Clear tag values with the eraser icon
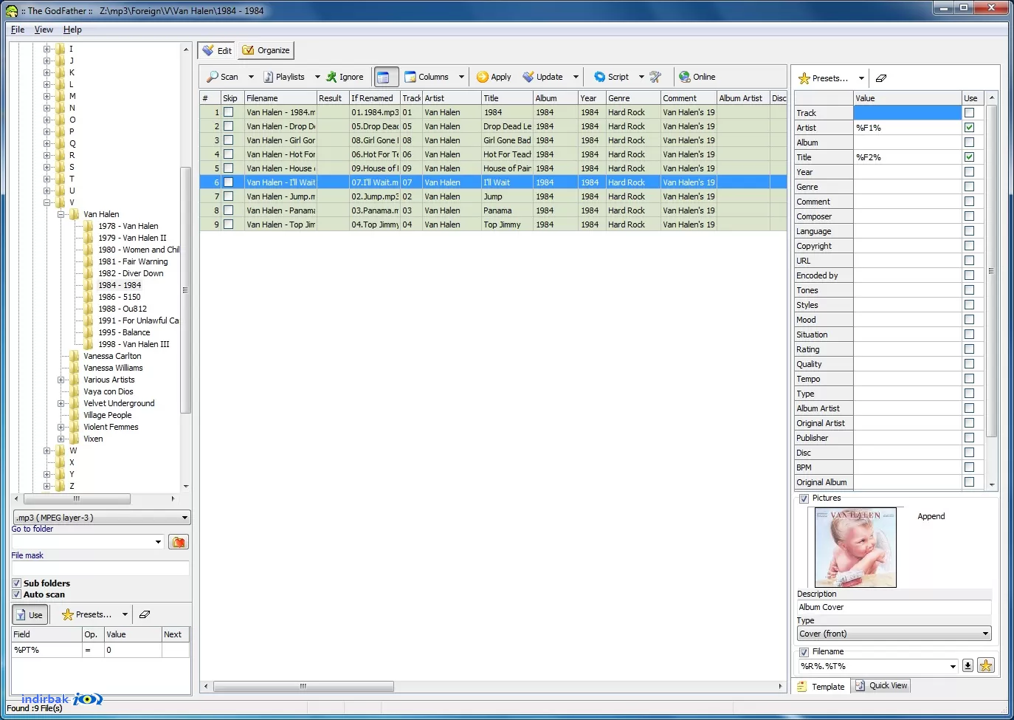Viewport: 1014px width, 720px height. click(x=881, y=78)
